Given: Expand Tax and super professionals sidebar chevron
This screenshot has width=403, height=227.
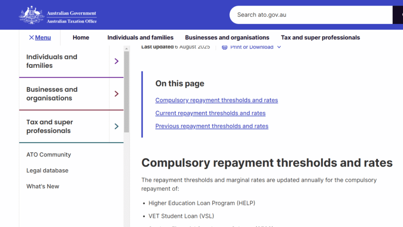Looking at the screenshot, I should pos(116,127).
